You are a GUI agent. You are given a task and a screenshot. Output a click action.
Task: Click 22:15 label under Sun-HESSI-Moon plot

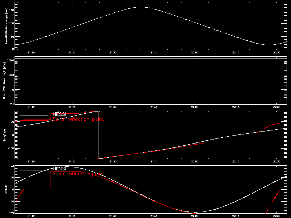coord(236,107)
